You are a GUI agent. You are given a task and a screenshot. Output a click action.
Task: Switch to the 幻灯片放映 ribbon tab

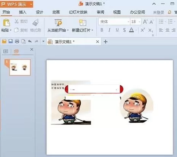click(78, 12)
